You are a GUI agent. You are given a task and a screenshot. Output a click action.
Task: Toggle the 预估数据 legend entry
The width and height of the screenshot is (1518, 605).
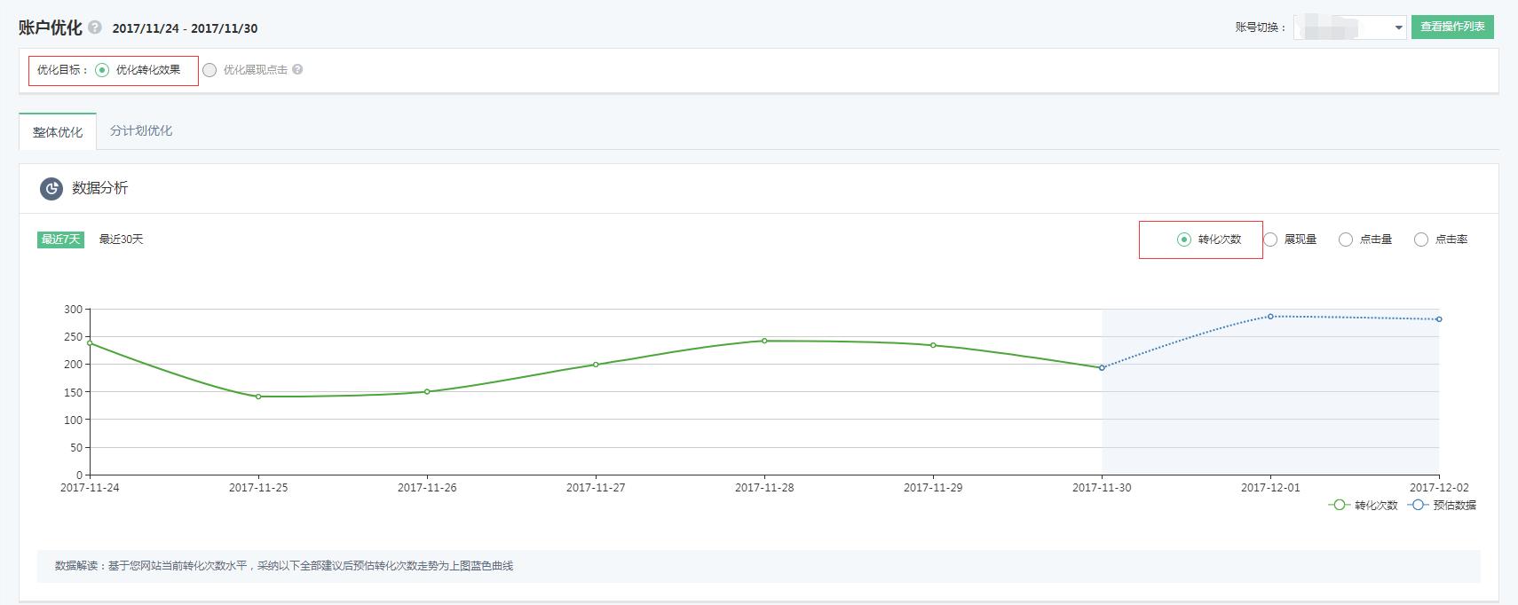pyautogui.click(x=1442, y=505)
